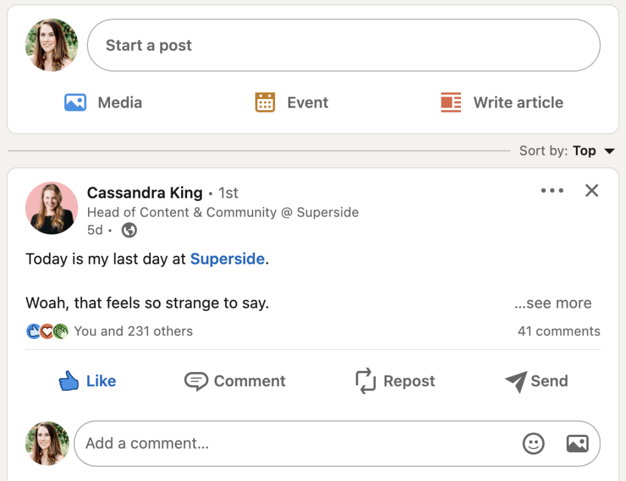The image size is (626, 481).
Task: Expand post text with see more
Action: pos(553,303)
